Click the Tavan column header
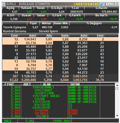Viewport: 120px width, 123px height. [x=41, y=8]
